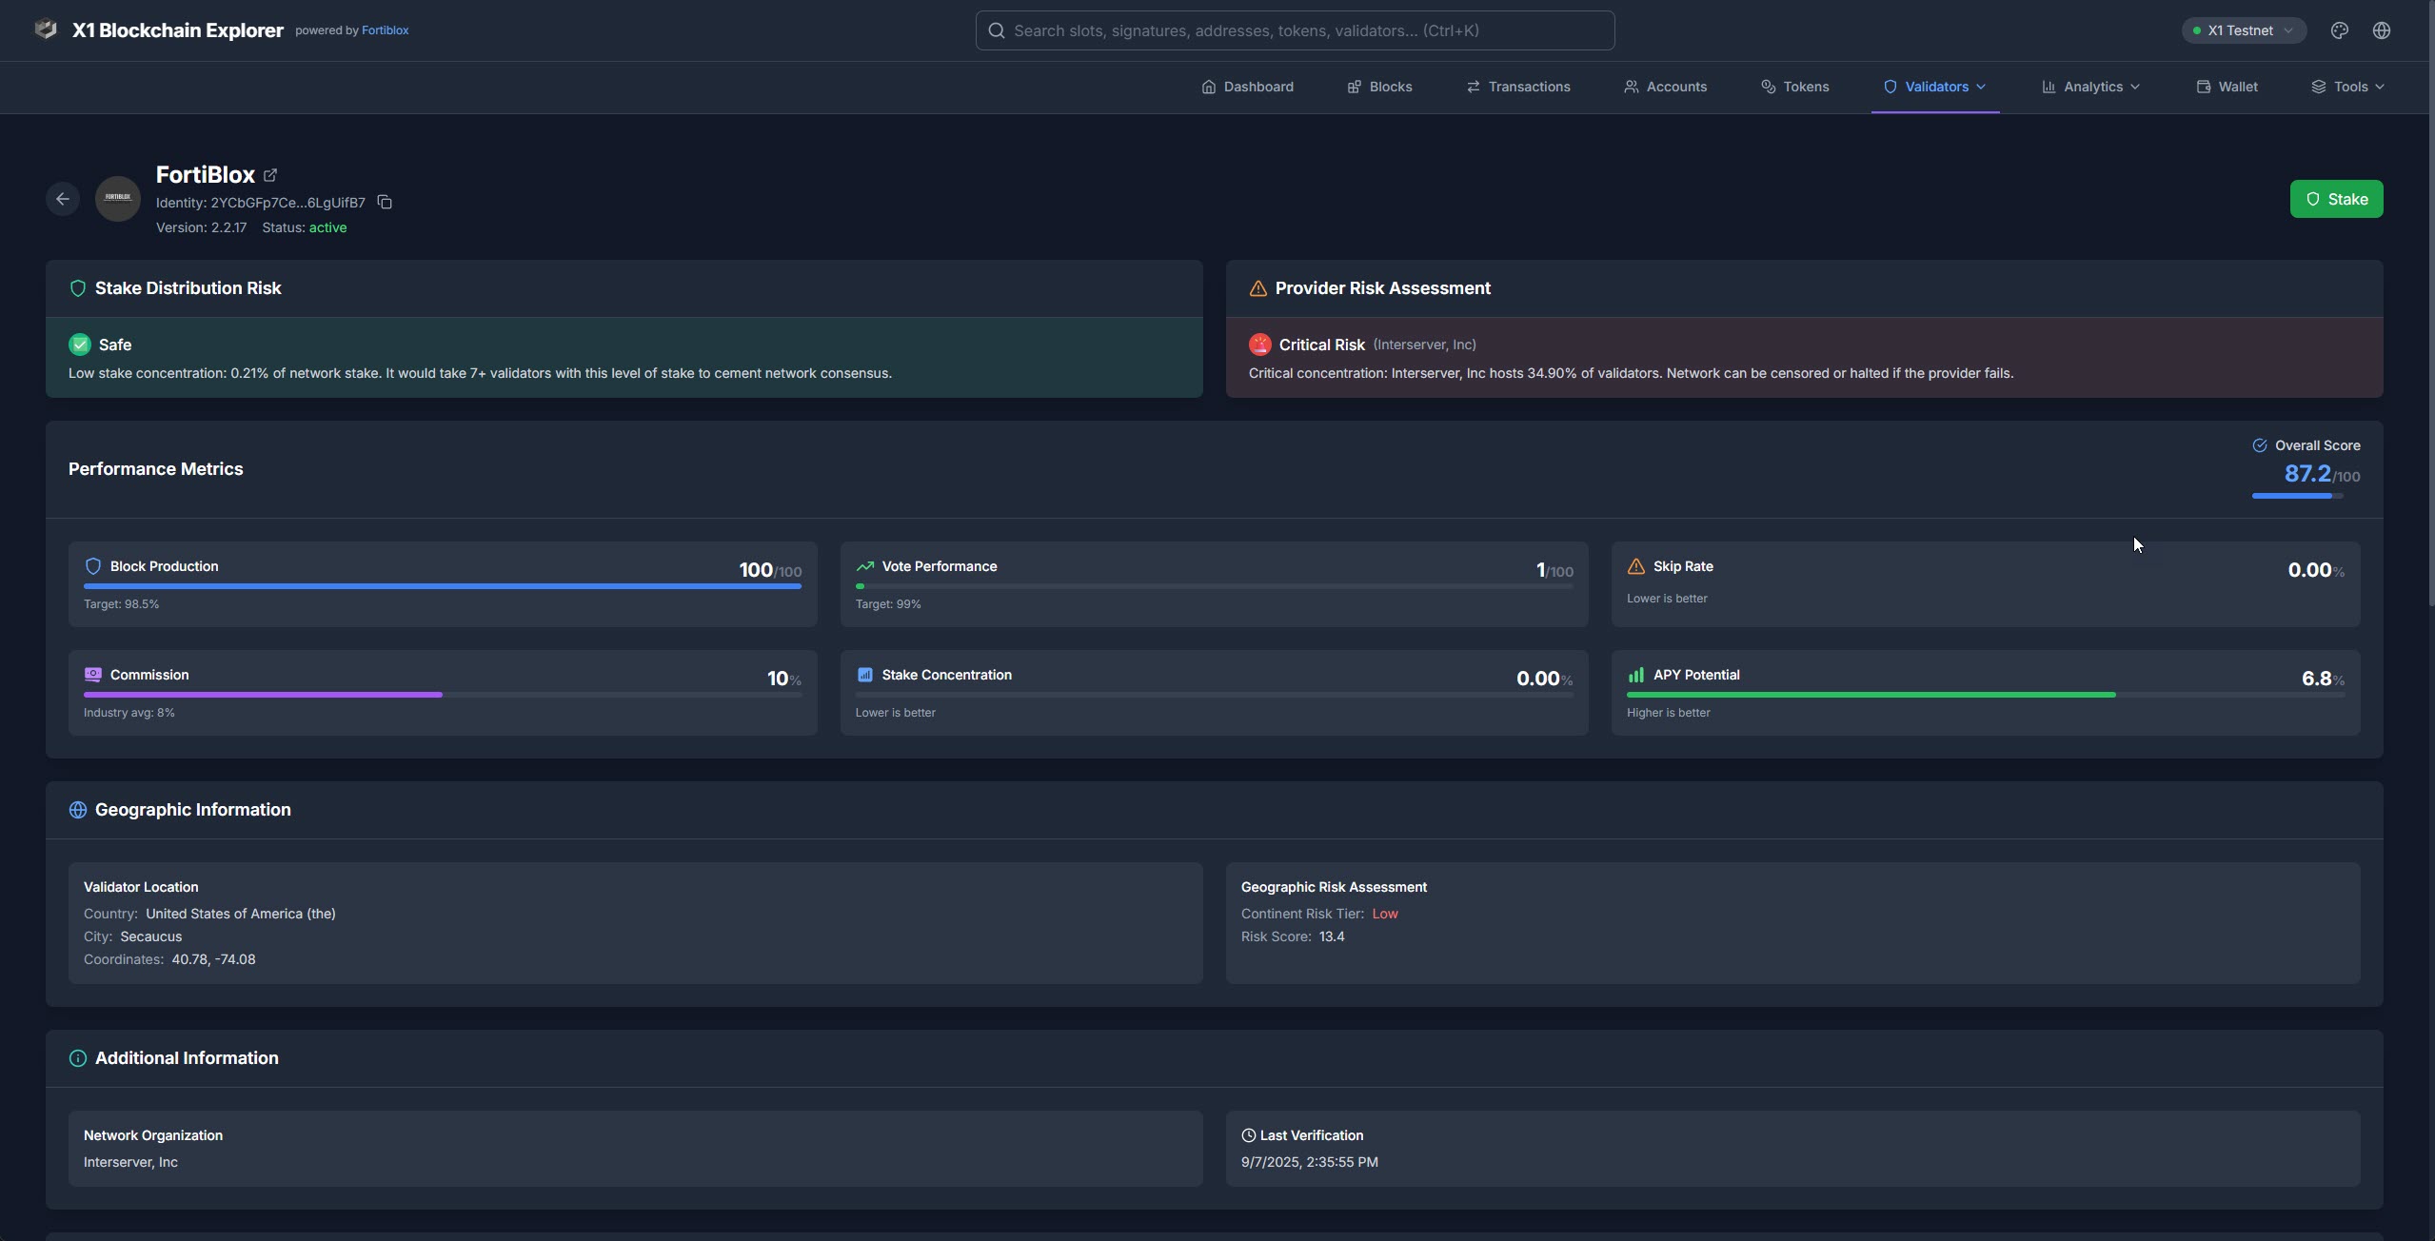Image resolution: width=2435 pixels, height=1241 pixels.
Task: Switch to the Transactions page
Action: point(1518,87)
